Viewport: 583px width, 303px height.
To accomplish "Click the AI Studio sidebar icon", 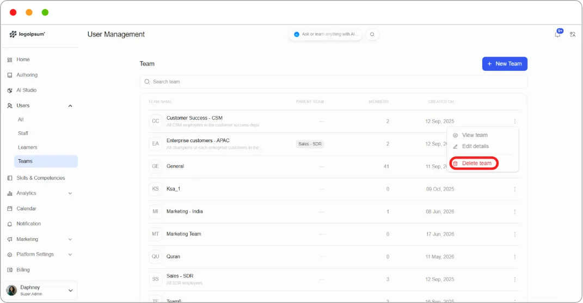I will [10, 90].
